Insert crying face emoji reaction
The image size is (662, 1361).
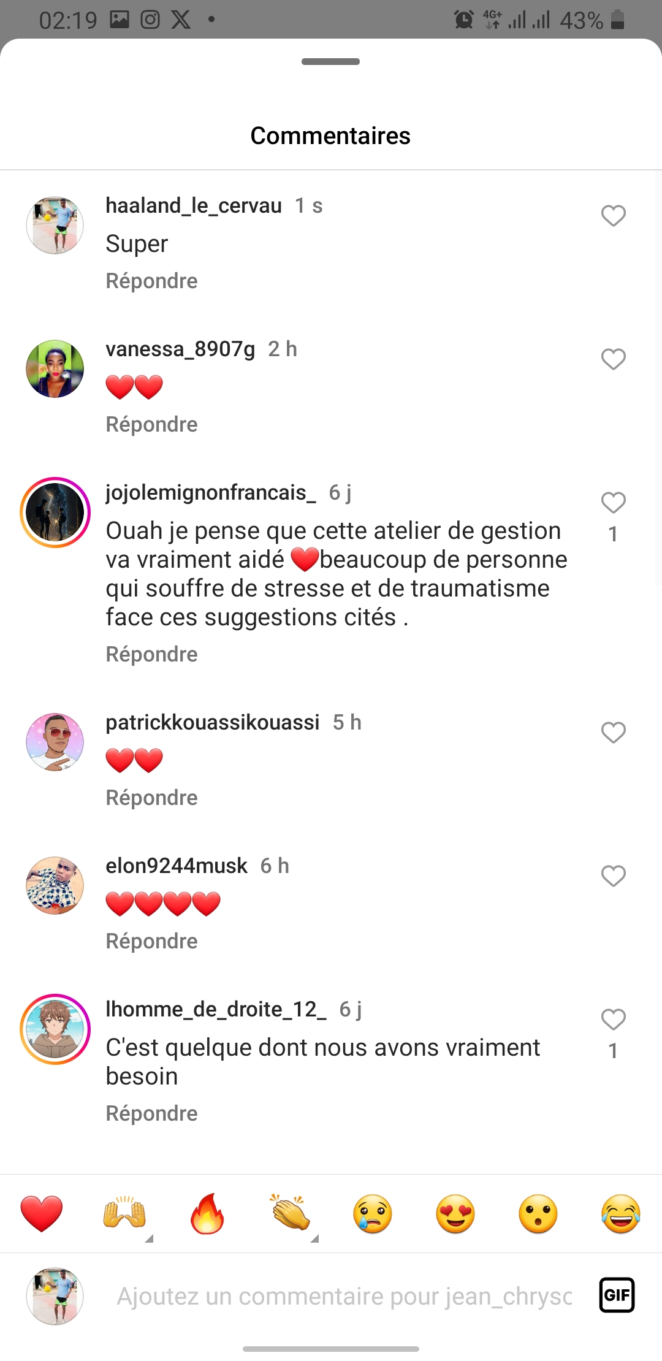(x=373, y=1214)
